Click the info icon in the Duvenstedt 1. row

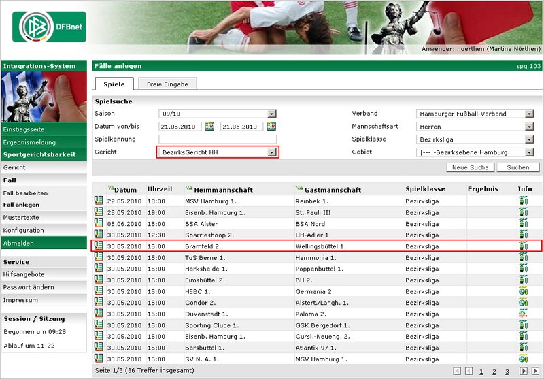523,314
